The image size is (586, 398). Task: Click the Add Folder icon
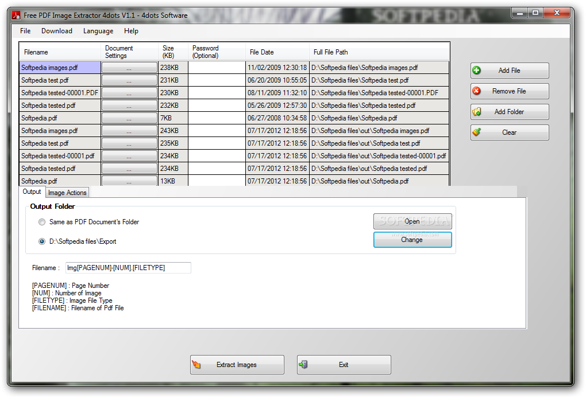tap(476, 111)
